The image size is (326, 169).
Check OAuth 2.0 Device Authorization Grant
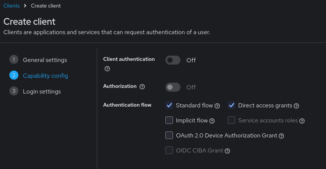[x=169, y=136]
